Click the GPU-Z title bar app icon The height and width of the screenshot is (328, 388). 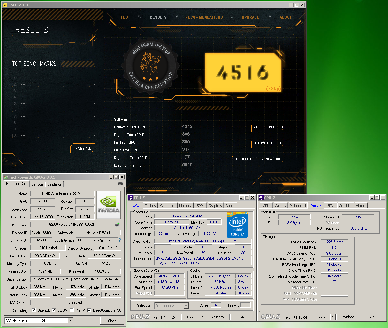coord(6,177)
